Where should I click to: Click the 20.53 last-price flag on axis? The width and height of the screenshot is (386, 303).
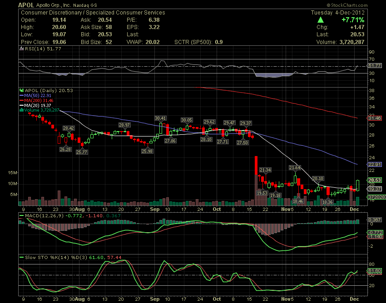376,180
